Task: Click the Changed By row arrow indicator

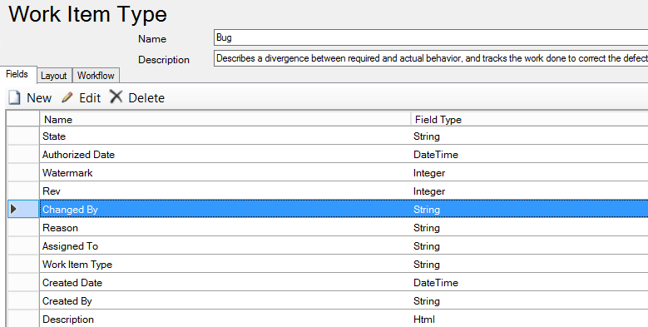Action: tap(13, 209)
